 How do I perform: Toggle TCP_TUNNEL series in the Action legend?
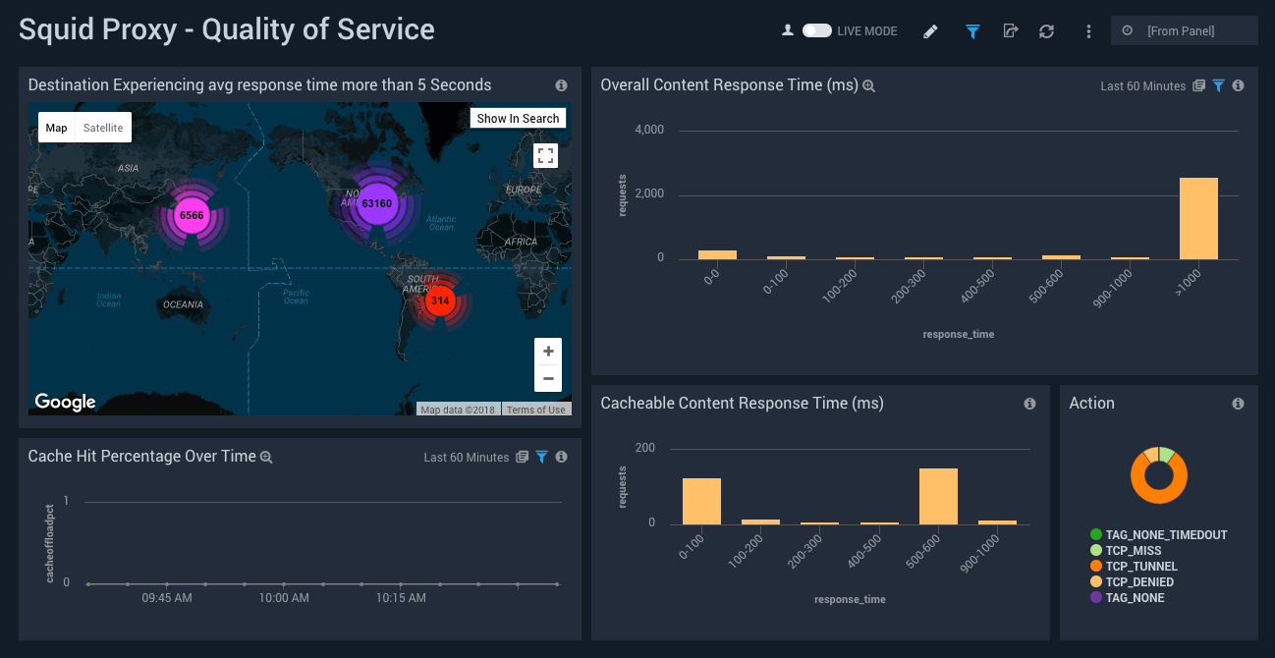1140,567
